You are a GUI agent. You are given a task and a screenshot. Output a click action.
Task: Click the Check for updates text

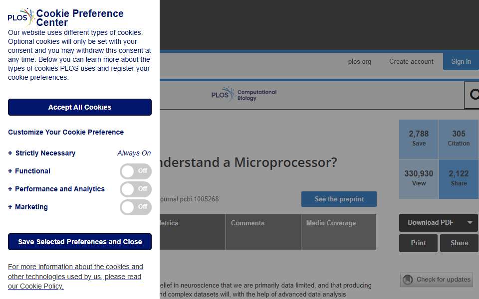point(443,280)
